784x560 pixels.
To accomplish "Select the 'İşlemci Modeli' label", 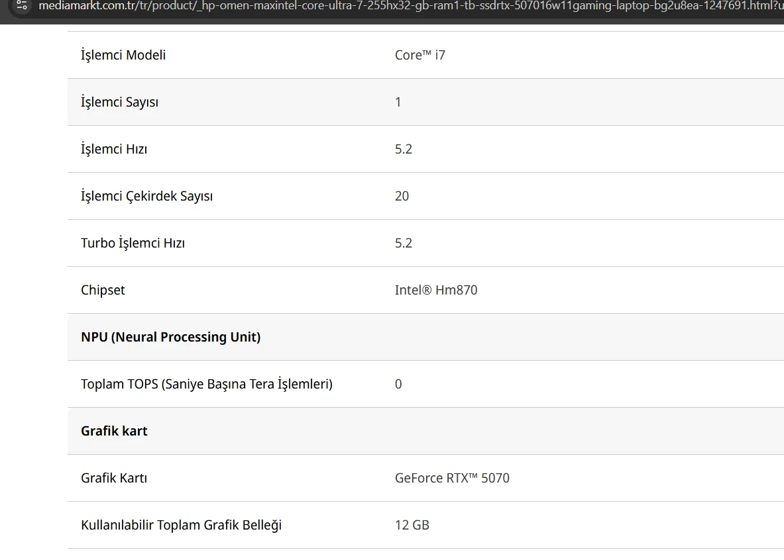I will 123,55.
